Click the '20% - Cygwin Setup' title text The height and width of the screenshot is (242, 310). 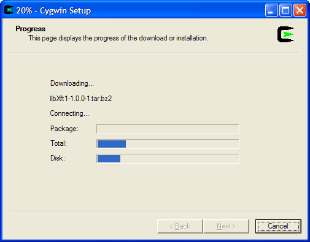pos(53,10)
